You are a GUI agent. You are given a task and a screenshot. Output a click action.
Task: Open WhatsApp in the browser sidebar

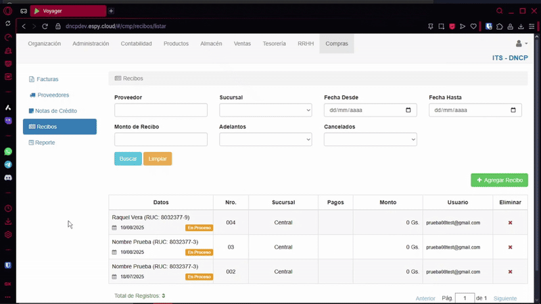8,152
